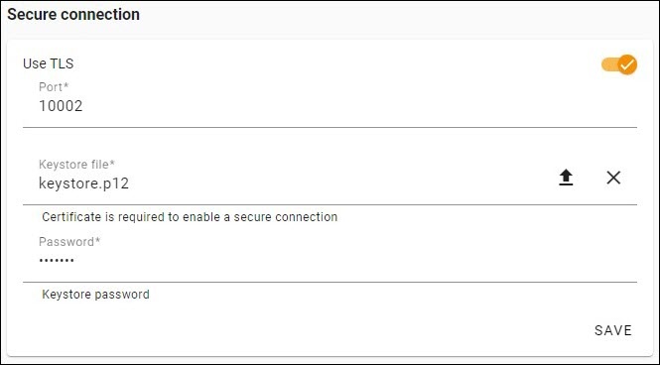Viewport: 660px width, 365px height.
Task: Click the Use TLS label
Action: (x=48, y=63)
